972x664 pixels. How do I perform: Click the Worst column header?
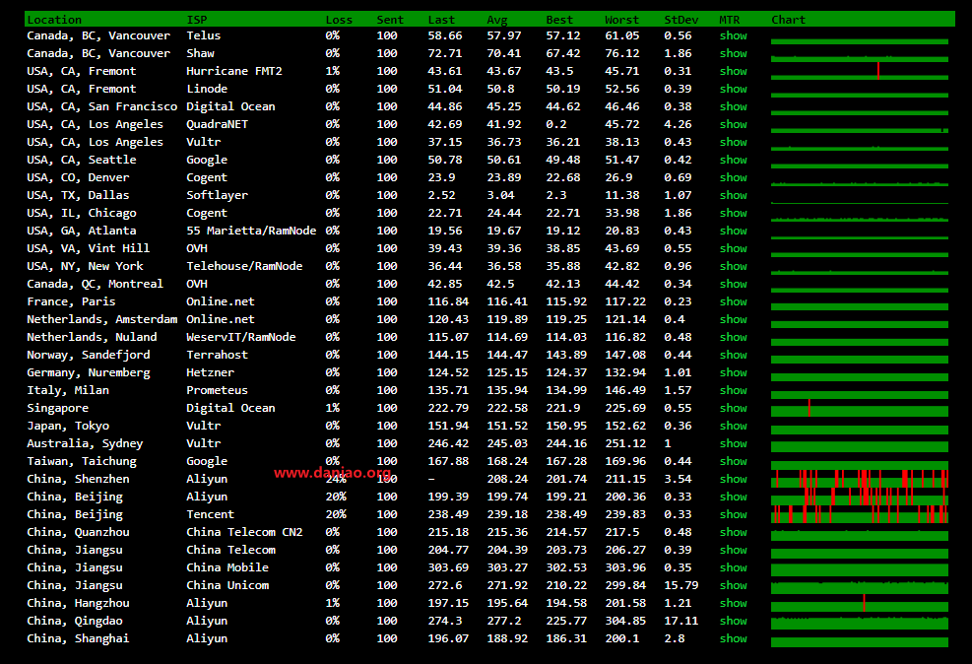pyautogui.click(x=621, y=20)
